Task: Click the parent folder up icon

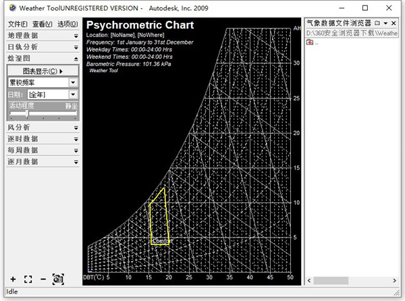Action: tap(310, 42)
